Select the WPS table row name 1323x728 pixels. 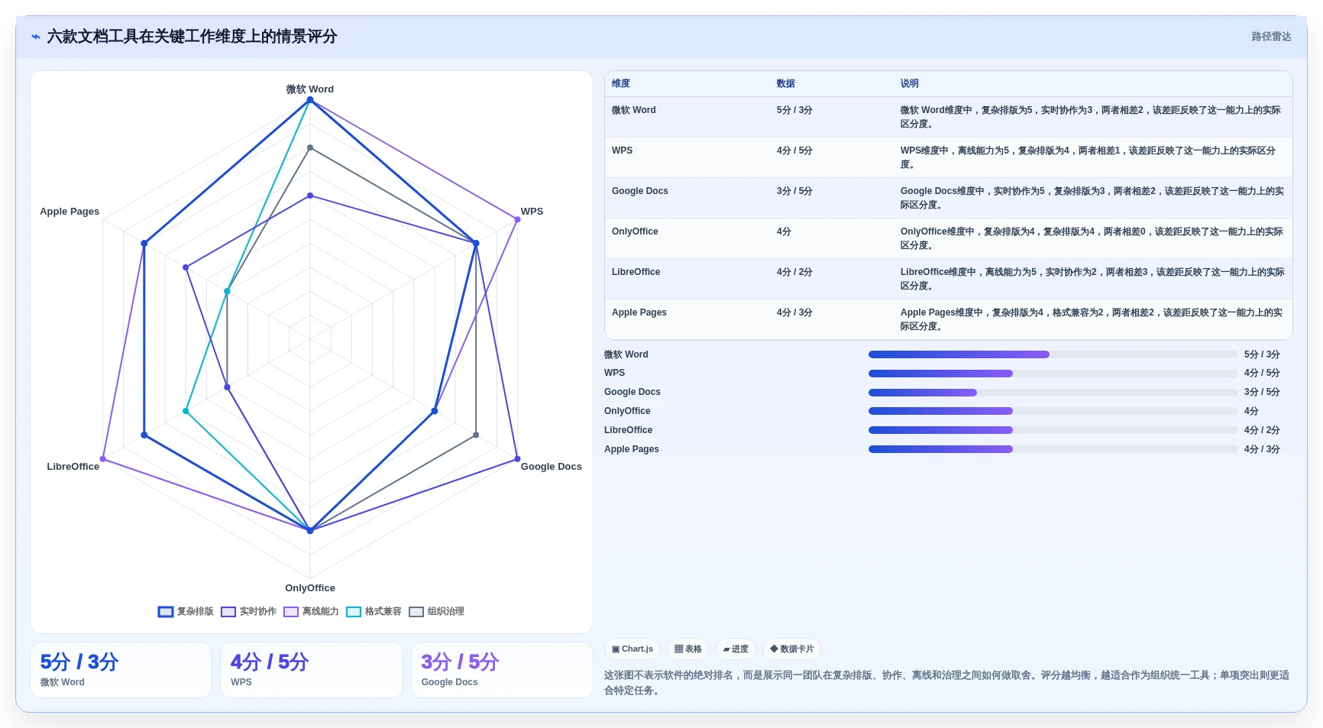tap(623, 150)
